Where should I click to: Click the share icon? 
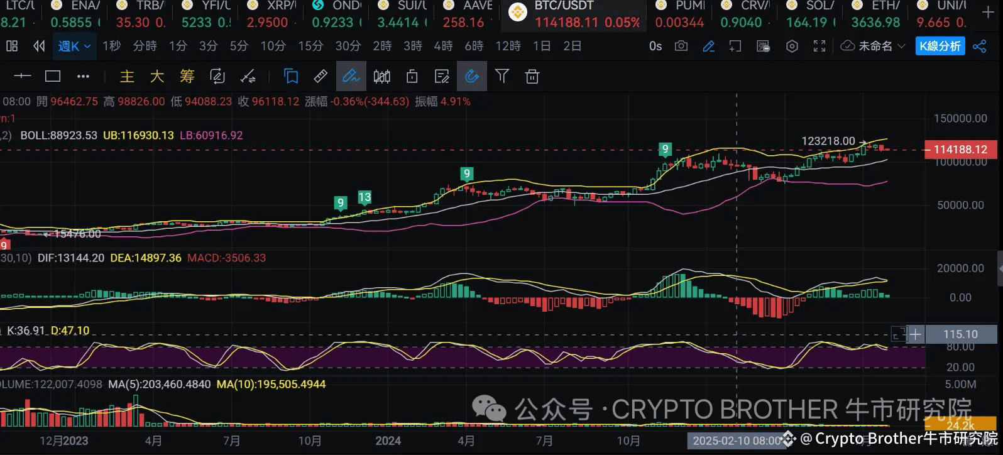[979, 46]
